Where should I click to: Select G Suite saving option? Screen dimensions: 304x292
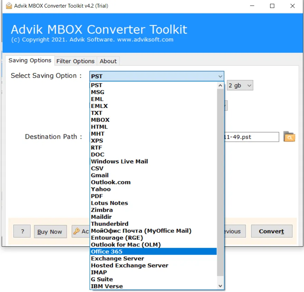153,280
